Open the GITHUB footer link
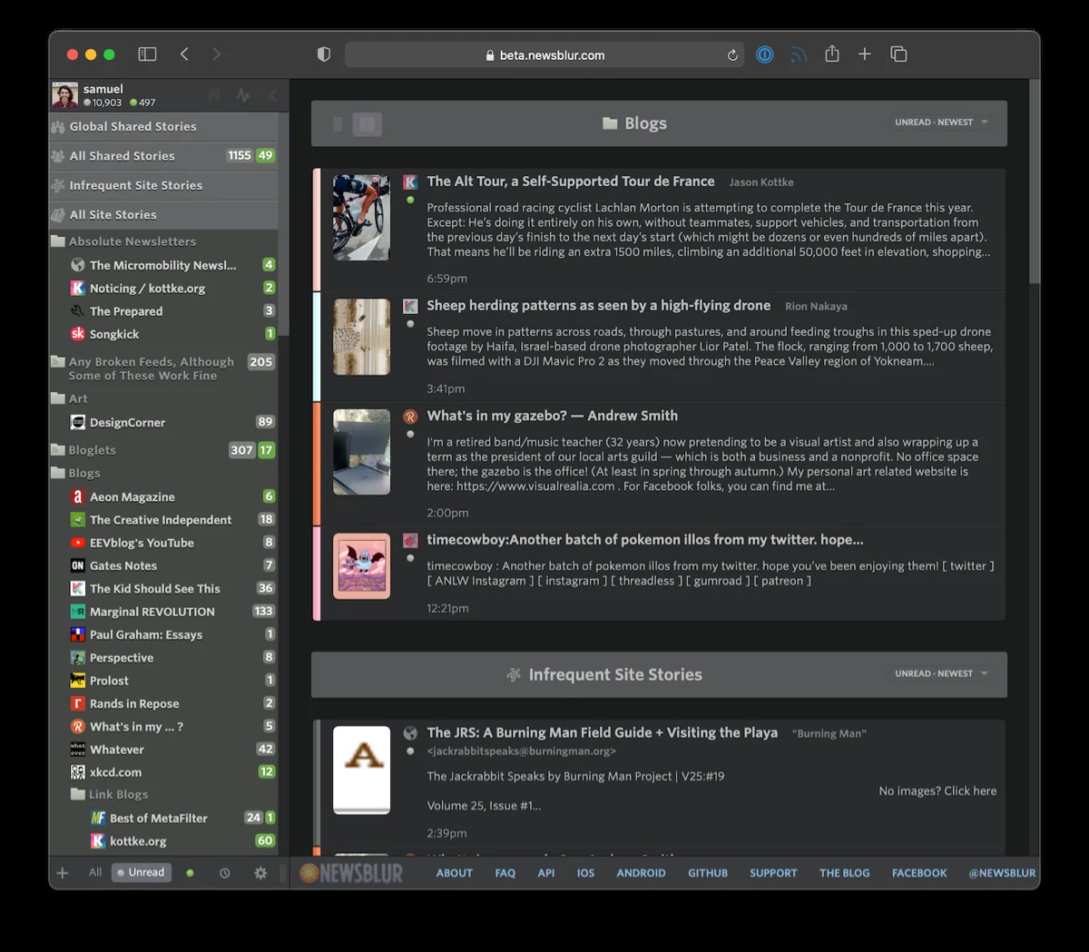This screenshot has height=952, width=1089. point(708,873)
